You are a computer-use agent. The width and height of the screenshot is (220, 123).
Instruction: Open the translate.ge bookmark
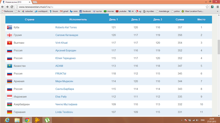[163, 11]
